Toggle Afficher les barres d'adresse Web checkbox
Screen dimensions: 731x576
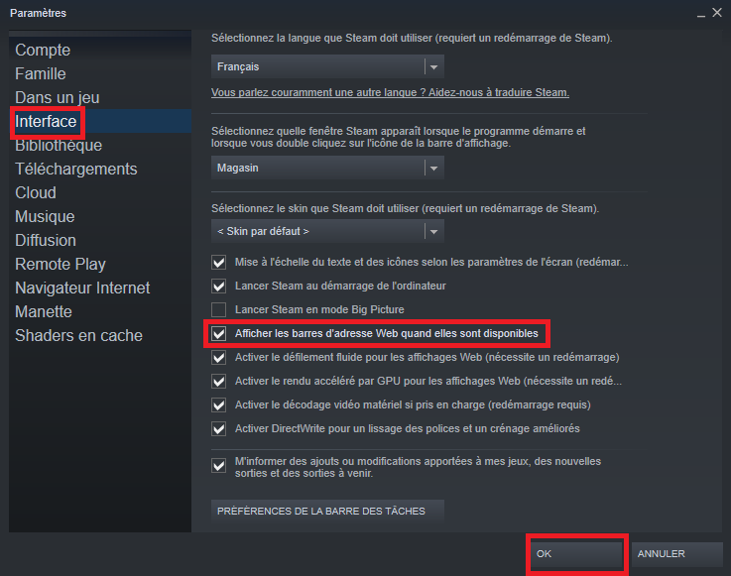[218, 333]
